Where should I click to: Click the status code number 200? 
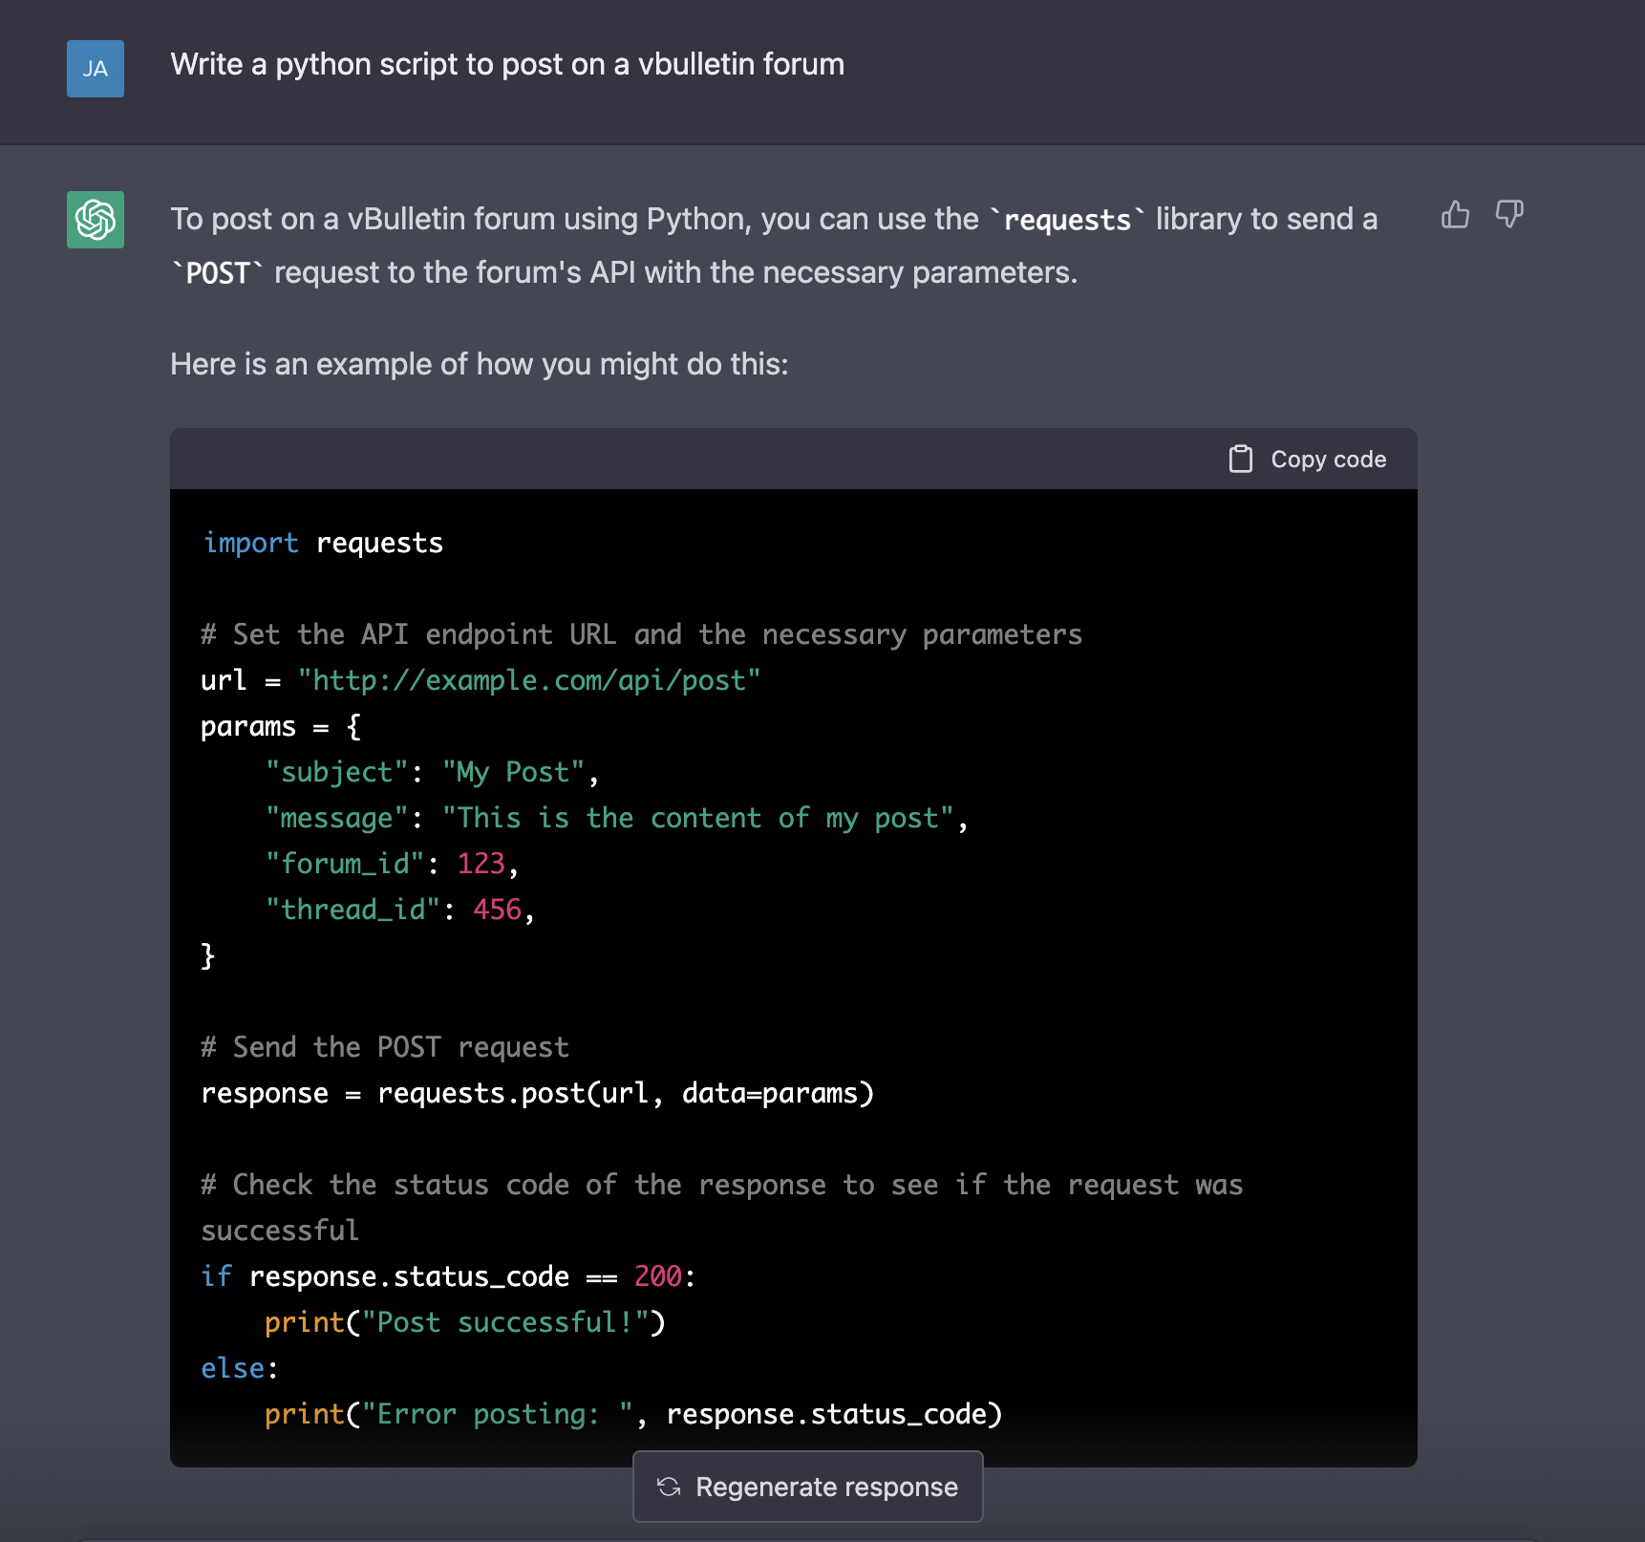657,1277
